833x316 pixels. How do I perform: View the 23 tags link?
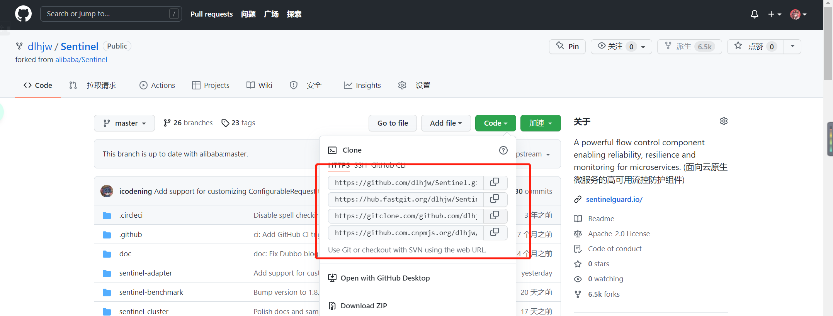coord(238,123)
